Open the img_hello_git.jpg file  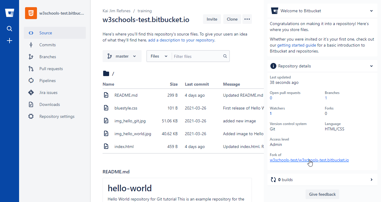click(130, 121)
